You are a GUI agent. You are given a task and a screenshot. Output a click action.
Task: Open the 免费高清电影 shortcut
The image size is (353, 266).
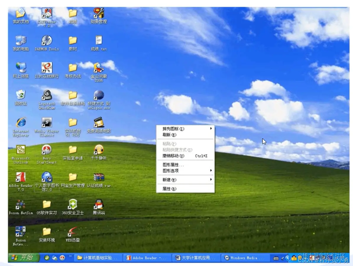pos(99,125)
